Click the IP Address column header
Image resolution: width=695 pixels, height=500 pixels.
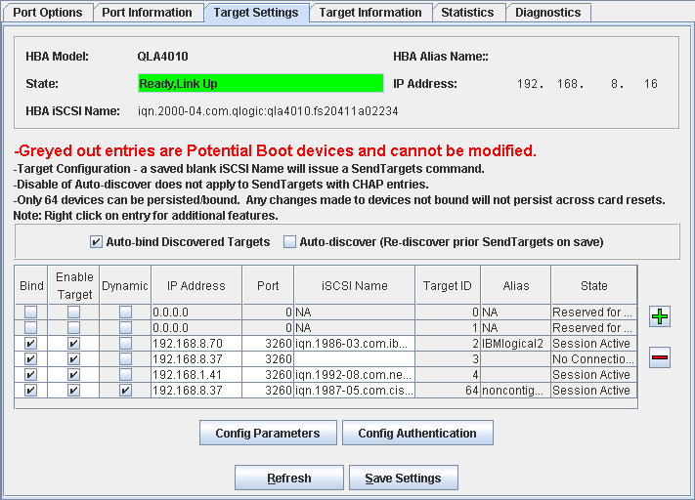tap(195, 286)
